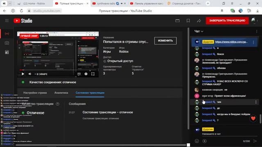
Task: Click the preview player progress bar
Action: pyautogui.click(x=58, y=70)
